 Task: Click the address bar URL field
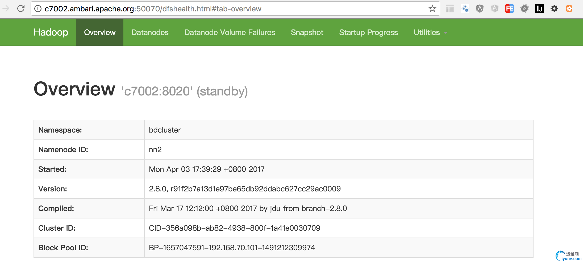pos(235,9)
